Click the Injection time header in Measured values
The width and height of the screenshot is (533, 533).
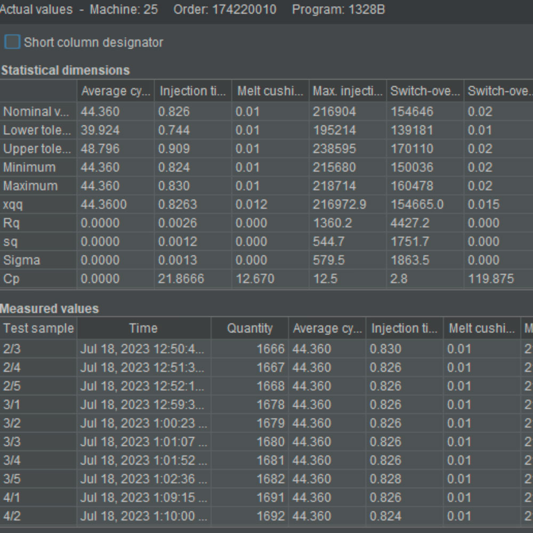pyautogui.click(x=404, y=328)
